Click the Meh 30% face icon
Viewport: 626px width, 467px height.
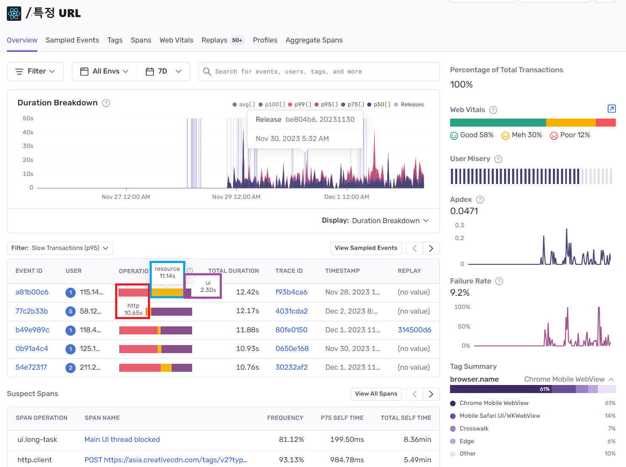pyautogui.click(x=505, y=136)
